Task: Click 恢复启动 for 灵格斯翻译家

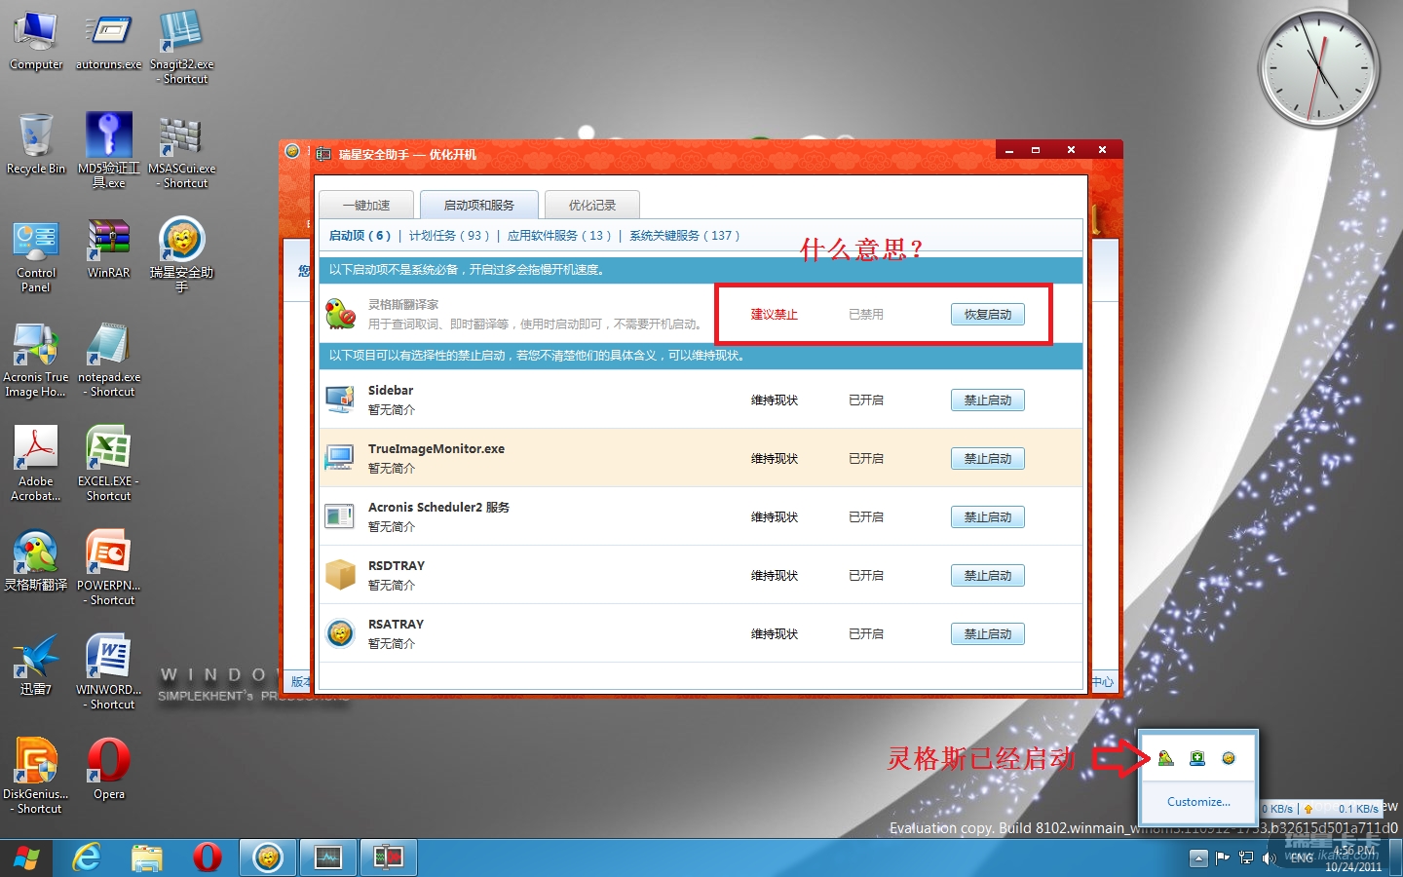Action: [988, 315]
